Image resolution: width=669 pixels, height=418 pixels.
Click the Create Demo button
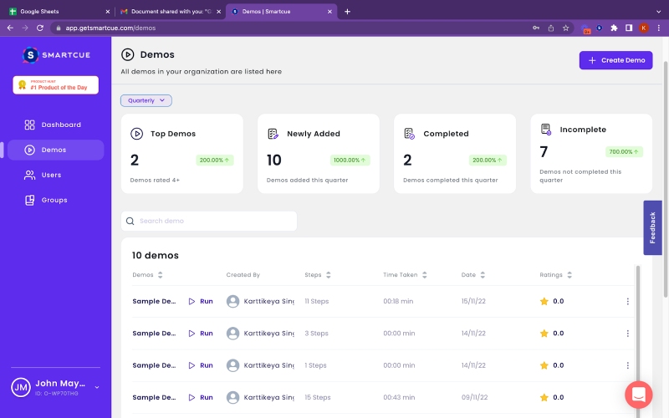(615, 60)
